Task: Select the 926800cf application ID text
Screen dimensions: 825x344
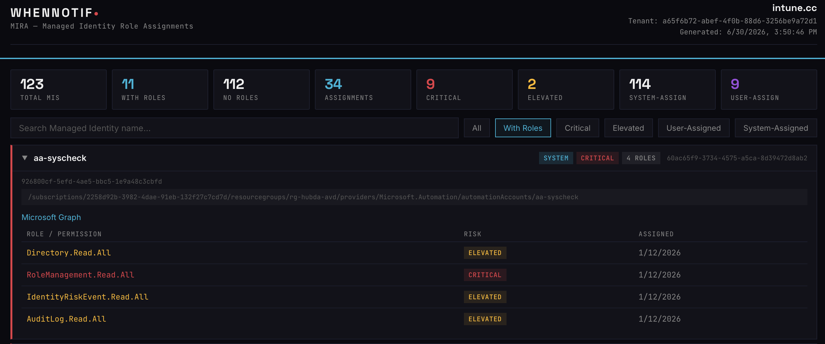Action: click(x=92, y=181)
